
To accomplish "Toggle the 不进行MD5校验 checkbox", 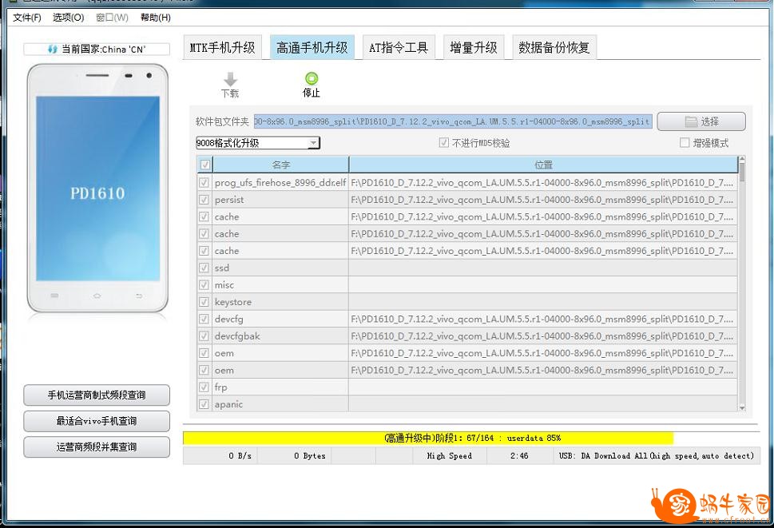I will [x=444, y=143].
